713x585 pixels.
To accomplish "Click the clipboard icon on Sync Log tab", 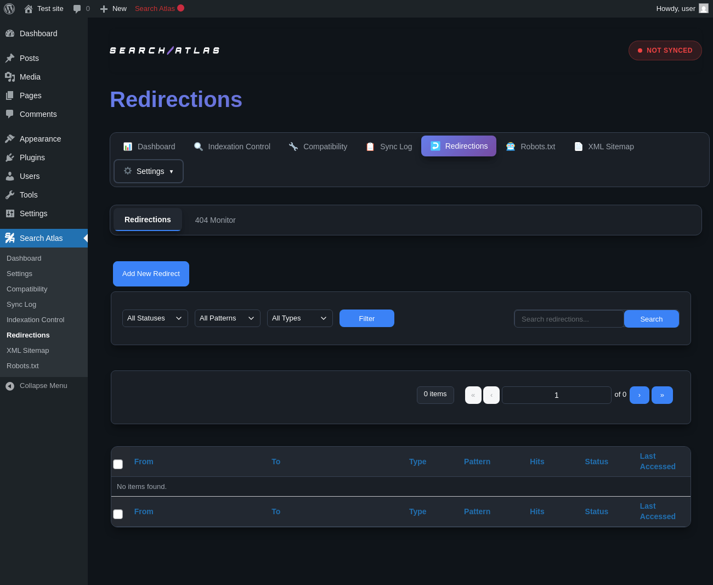I will coord(370,147).
